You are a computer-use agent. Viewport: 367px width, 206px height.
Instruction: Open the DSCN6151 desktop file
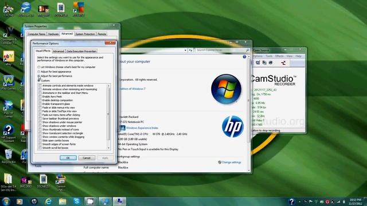pyautogui.click(x=44, y=181)
